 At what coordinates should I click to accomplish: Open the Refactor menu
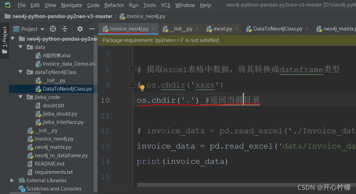(114, 5)
